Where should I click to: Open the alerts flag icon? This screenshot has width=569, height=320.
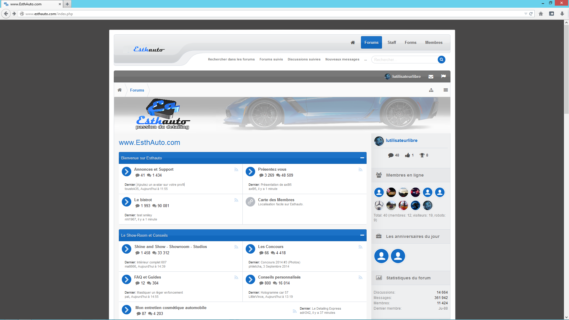443,76
